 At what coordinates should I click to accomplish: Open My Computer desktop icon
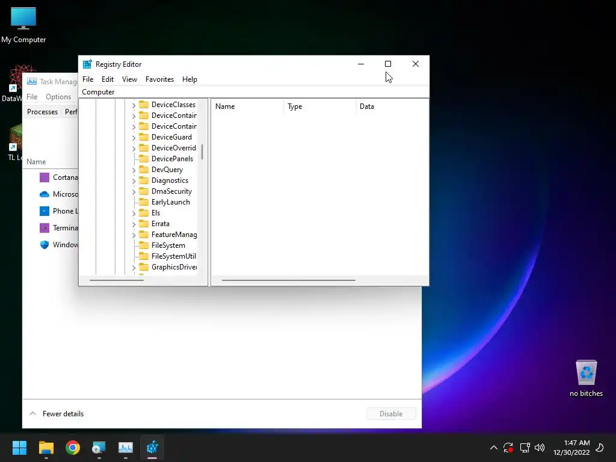[23, 25]
